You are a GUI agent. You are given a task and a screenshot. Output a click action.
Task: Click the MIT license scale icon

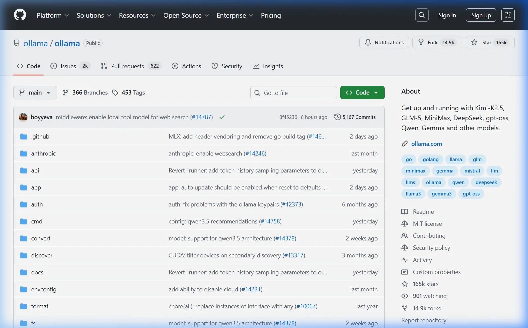[405, 223]
